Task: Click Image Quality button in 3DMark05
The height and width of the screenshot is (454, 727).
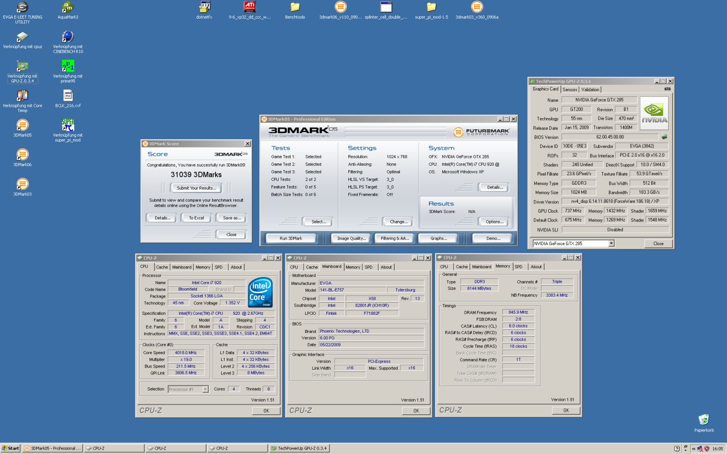Action: (x=351, y=238)
